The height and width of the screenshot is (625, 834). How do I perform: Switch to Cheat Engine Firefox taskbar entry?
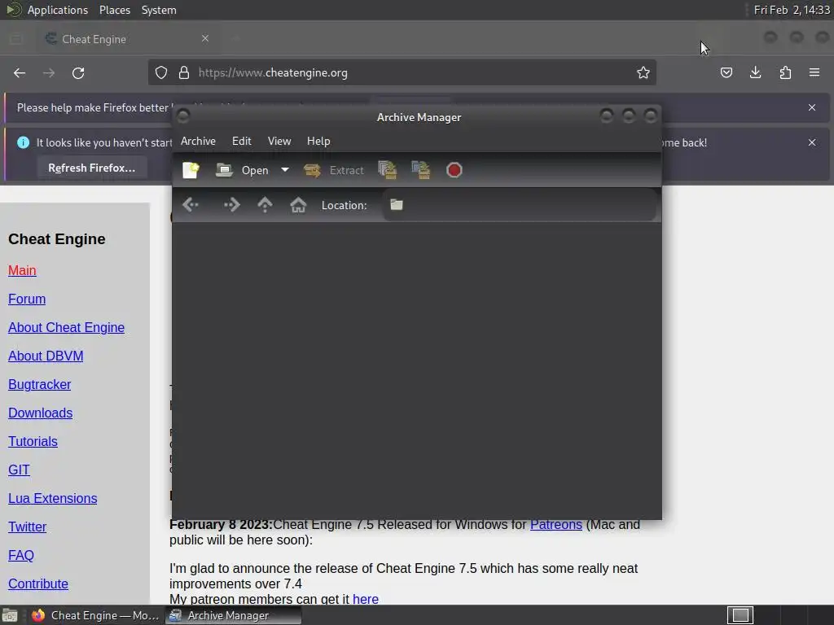(x=96, y=615)
